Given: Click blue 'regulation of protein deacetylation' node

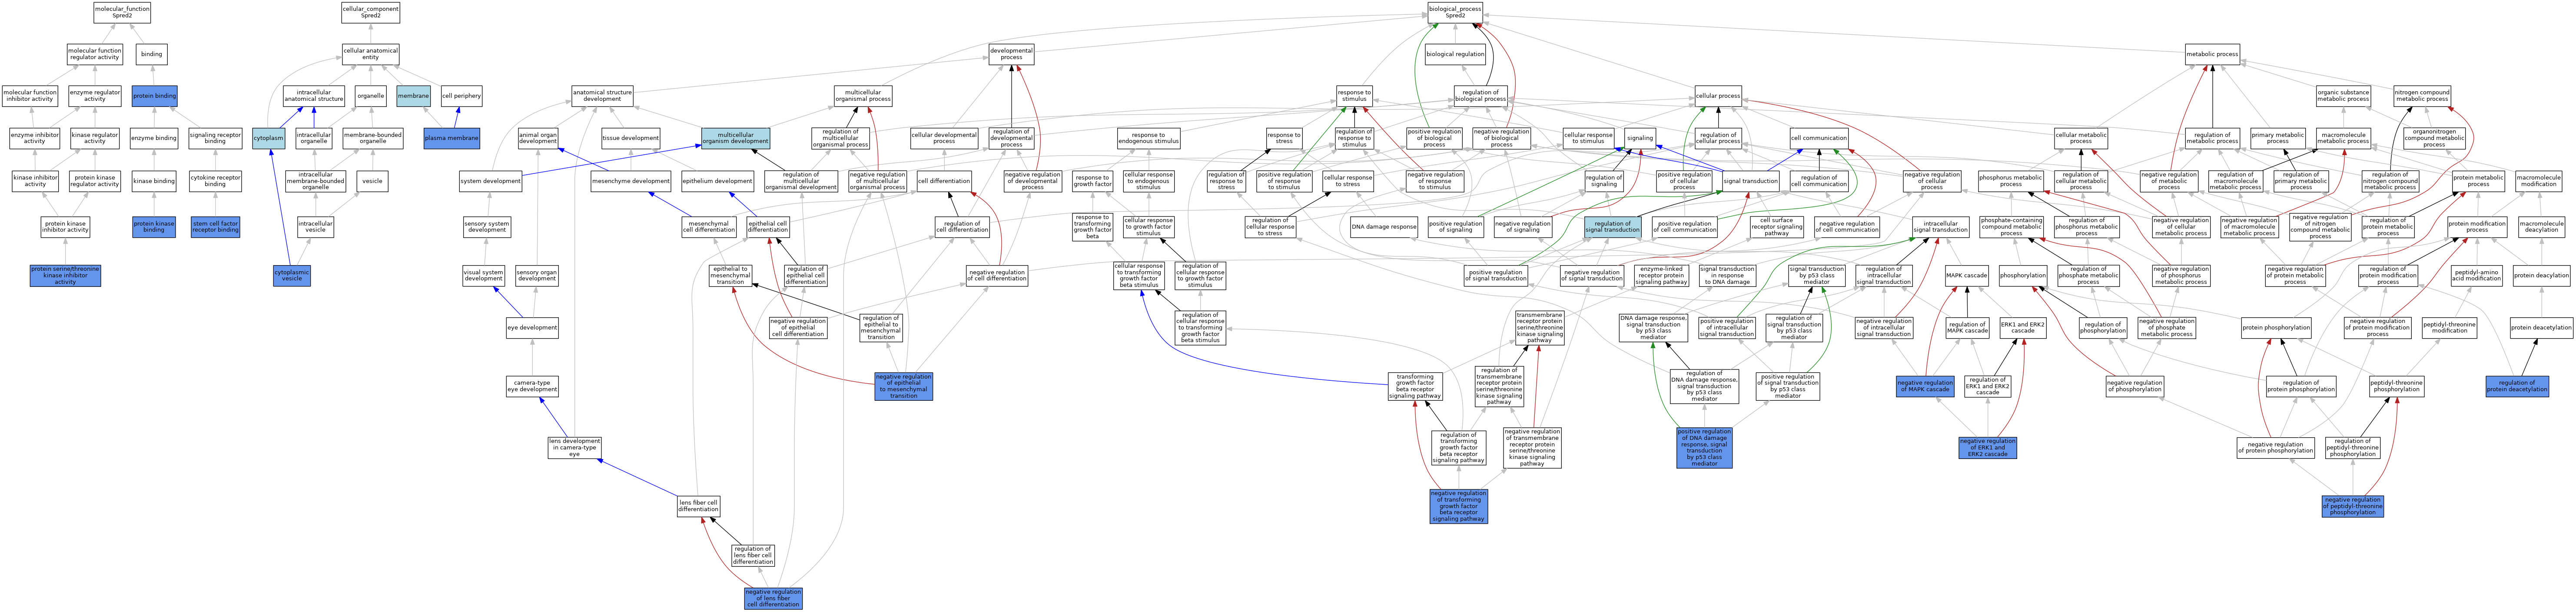Looking at the screenshot, I should coord(2517,386).
